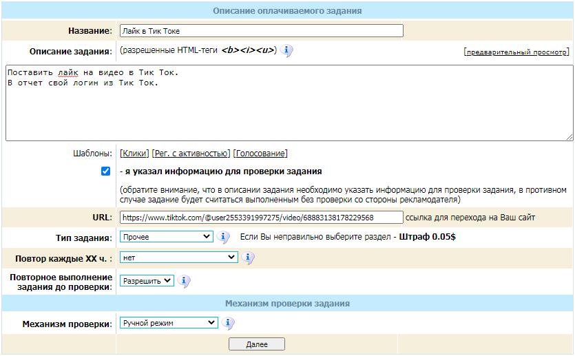This screenshot has height=356, width=575.
Task: Open the Механизм проверки dropdown showing Ручной режим
Action: click(169, 323)
